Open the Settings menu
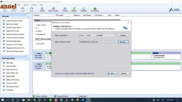This screenshot has width=182, height=102. [x=34, y=5]
